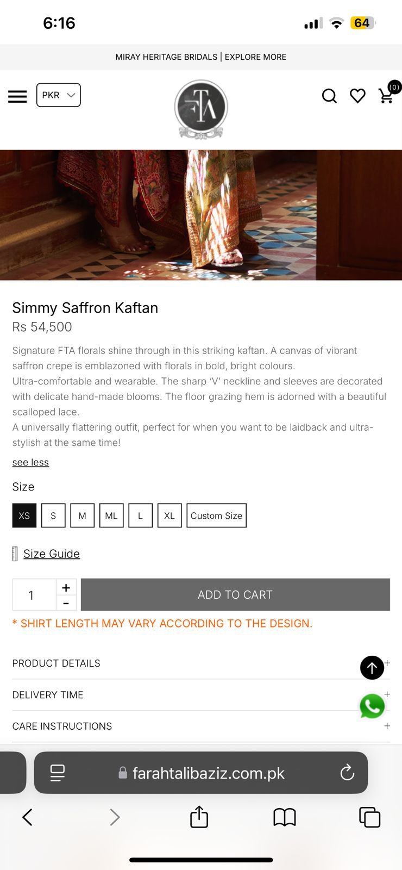Open the PKR currency dropdown
The width and height of the screenshot is (402, 870).
tap(59, 95)
